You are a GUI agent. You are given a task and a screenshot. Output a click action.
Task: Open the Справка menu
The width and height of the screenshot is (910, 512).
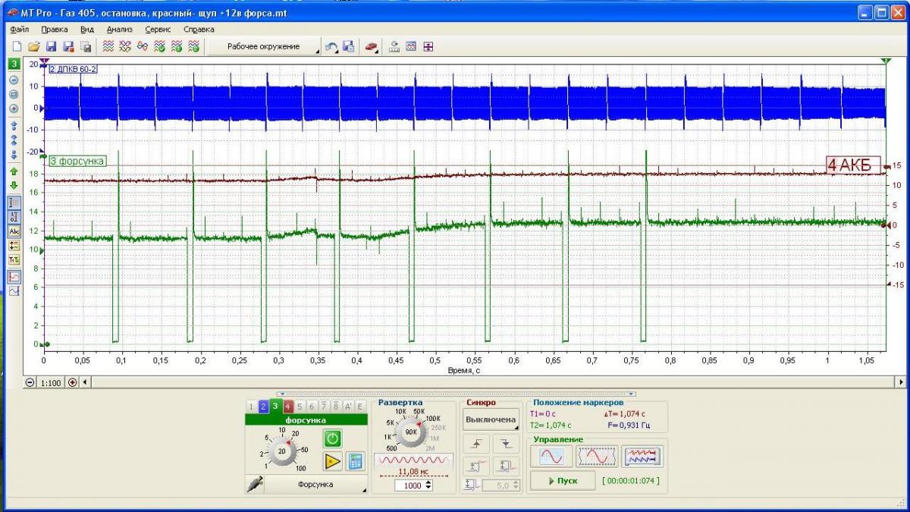[x=199, y=29]
